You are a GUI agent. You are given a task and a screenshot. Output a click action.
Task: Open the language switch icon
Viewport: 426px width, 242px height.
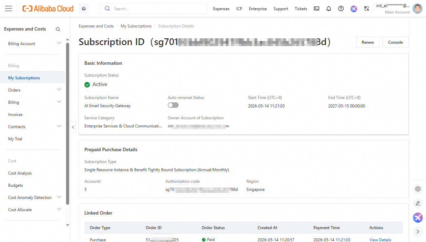click(366, 9)
